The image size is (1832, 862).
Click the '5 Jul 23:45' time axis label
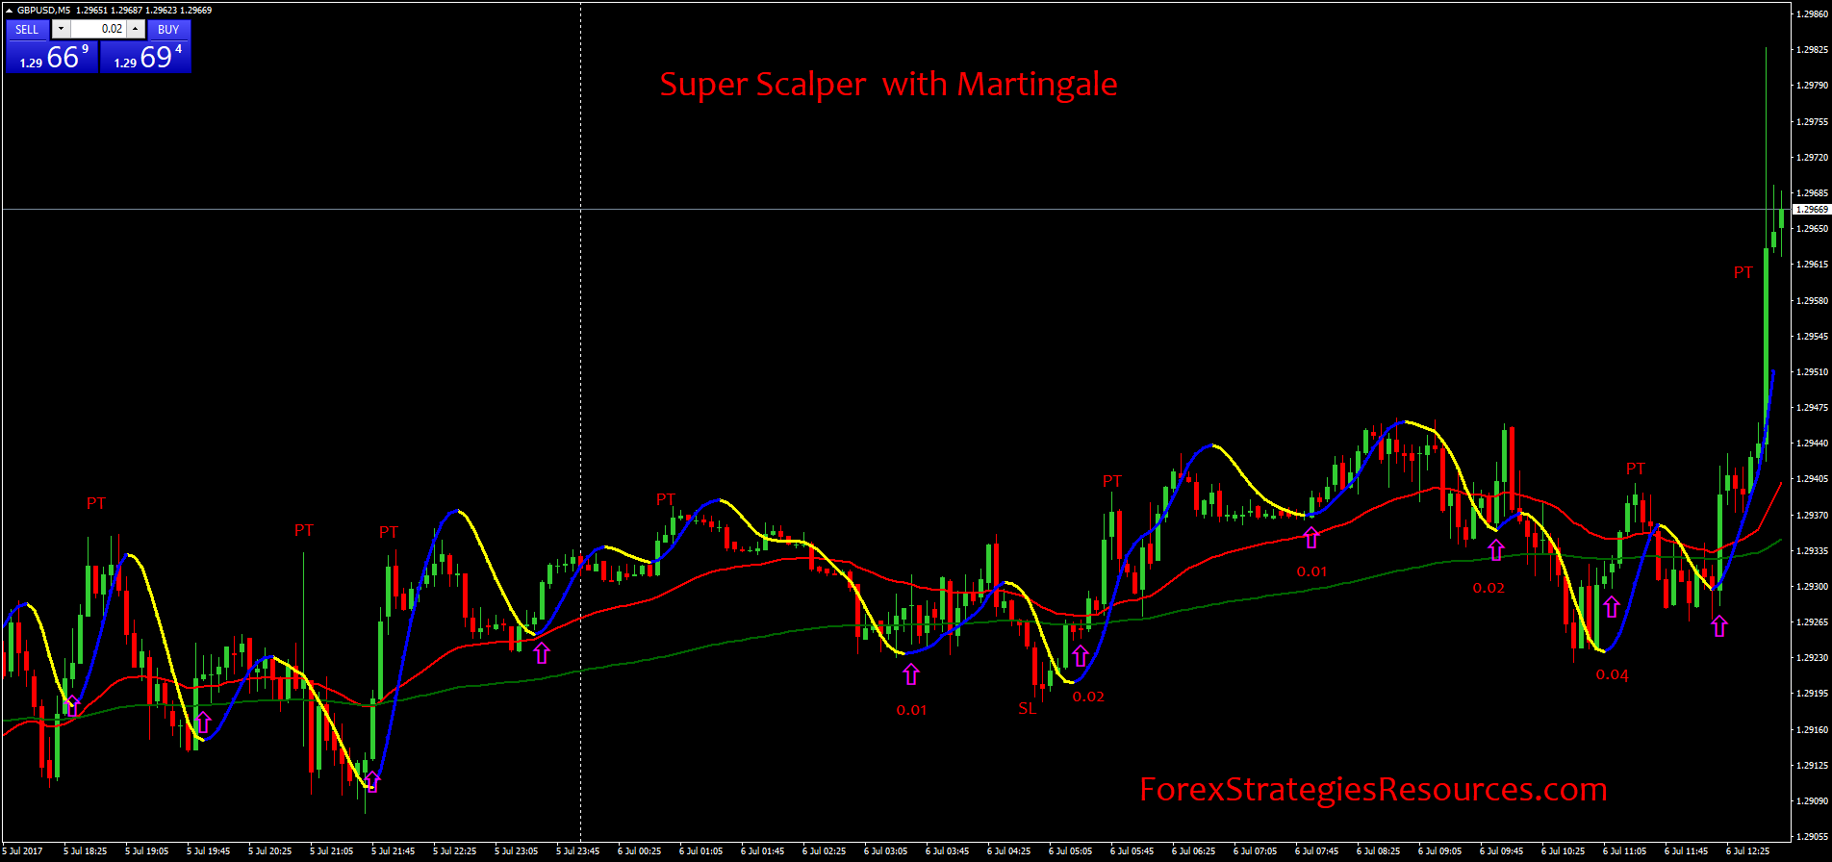pyautogui.click(x=577, y=851)
